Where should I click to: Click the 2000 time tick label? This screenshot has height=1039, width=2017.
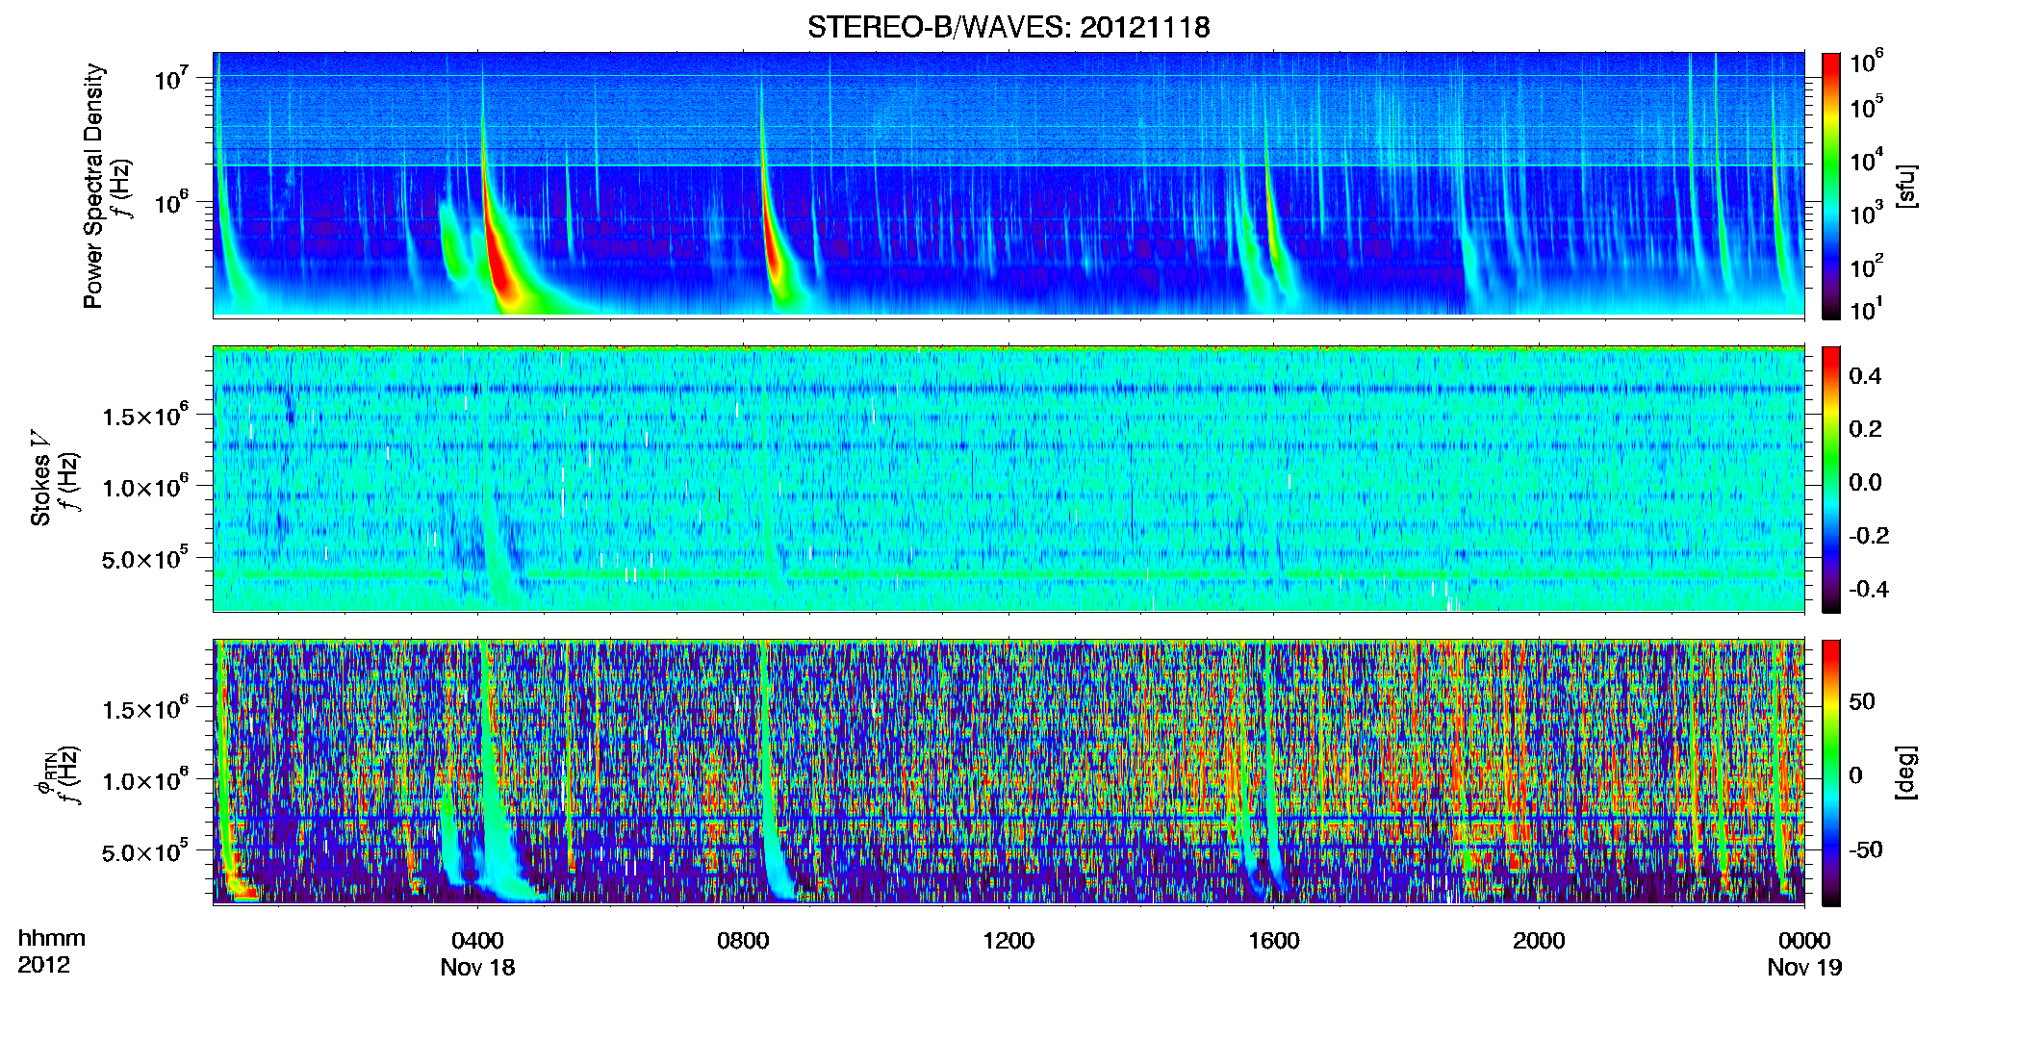pyautogui.click(x=1539, y=940)
